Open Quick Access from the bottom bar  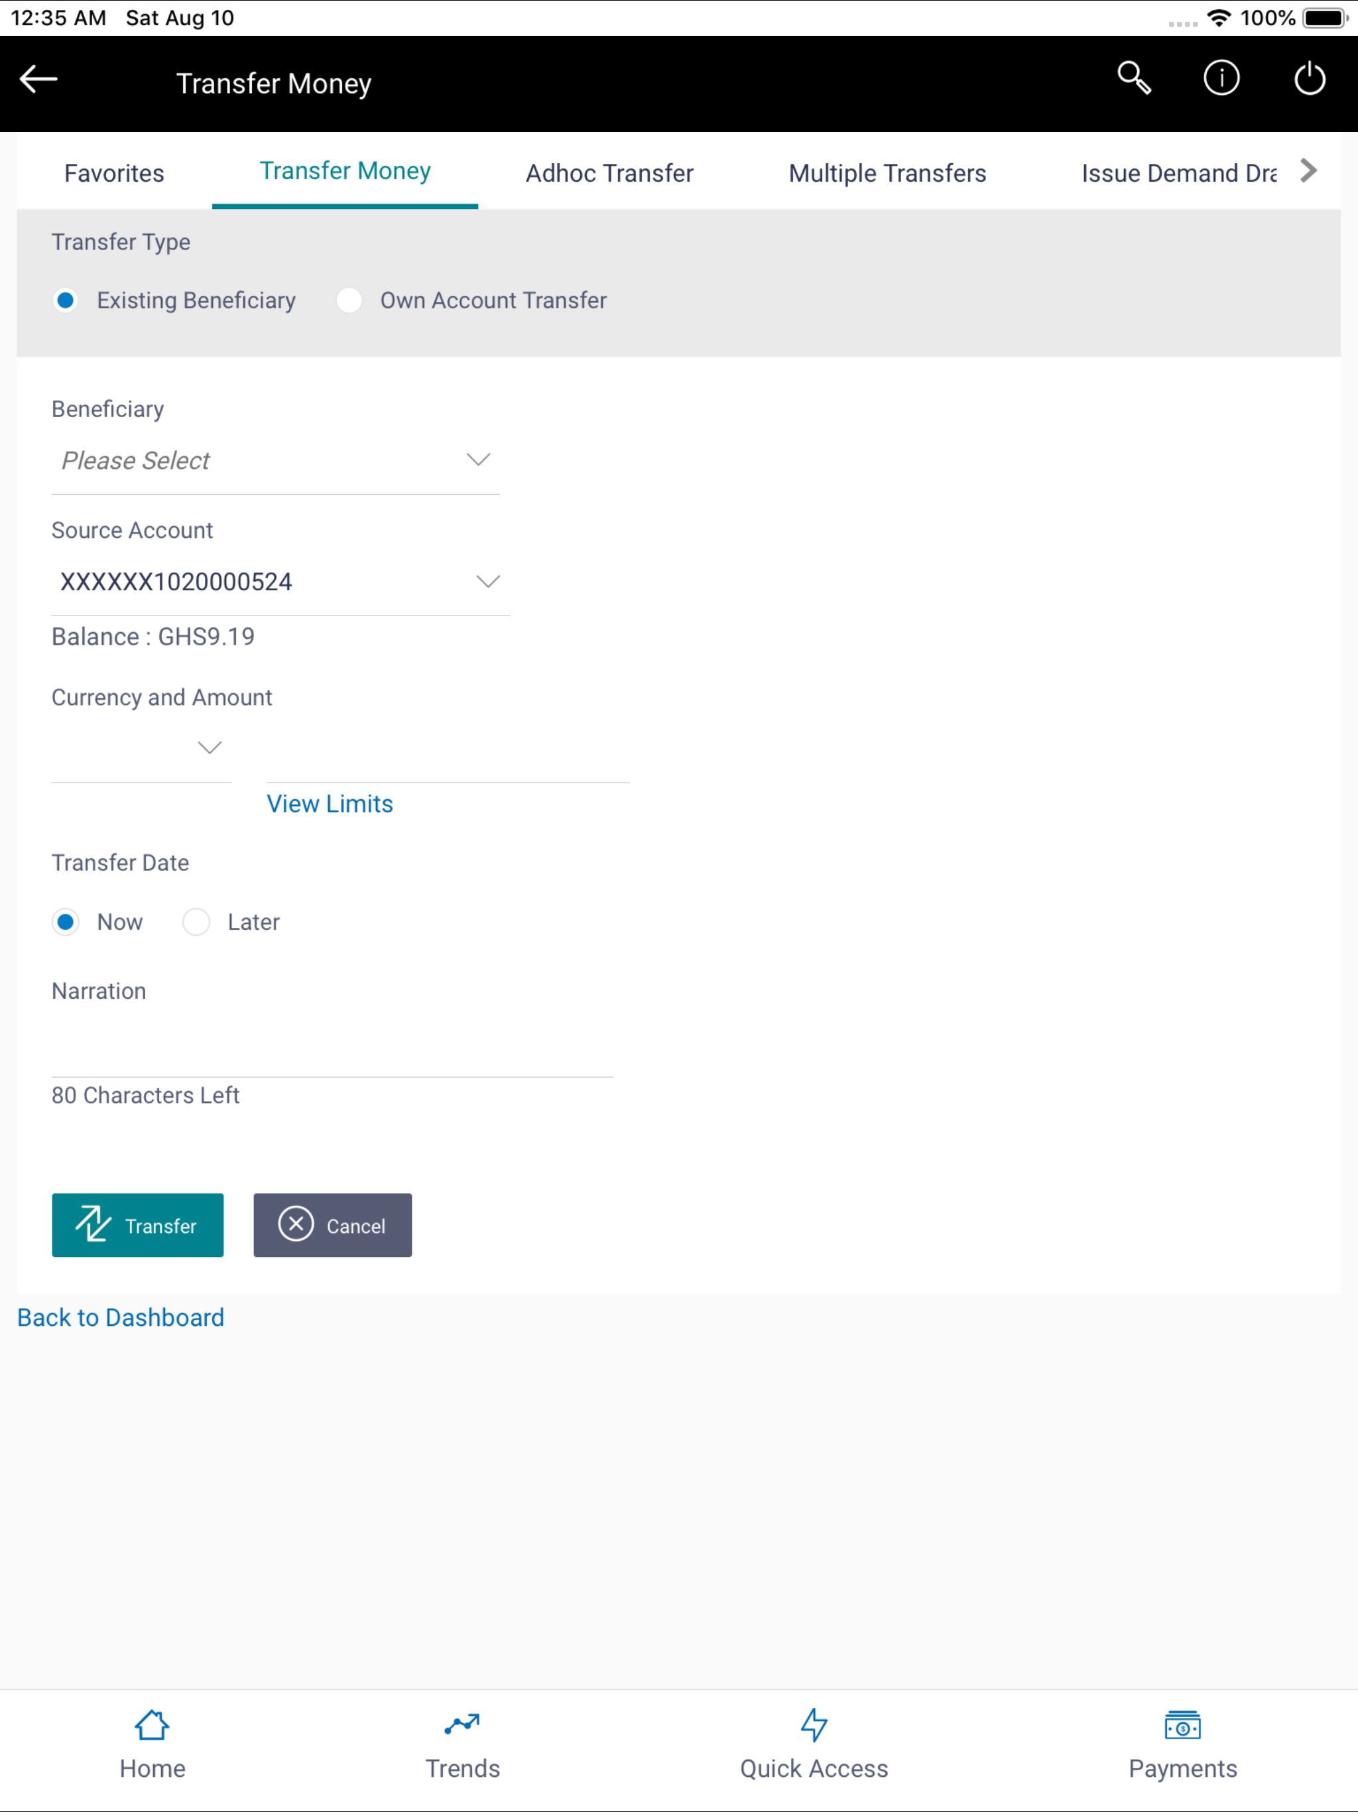point(814,1745)
